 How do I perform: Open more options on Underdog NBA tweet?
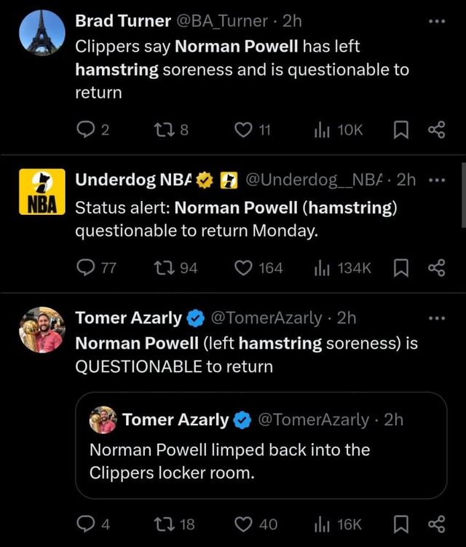point(436,180)
